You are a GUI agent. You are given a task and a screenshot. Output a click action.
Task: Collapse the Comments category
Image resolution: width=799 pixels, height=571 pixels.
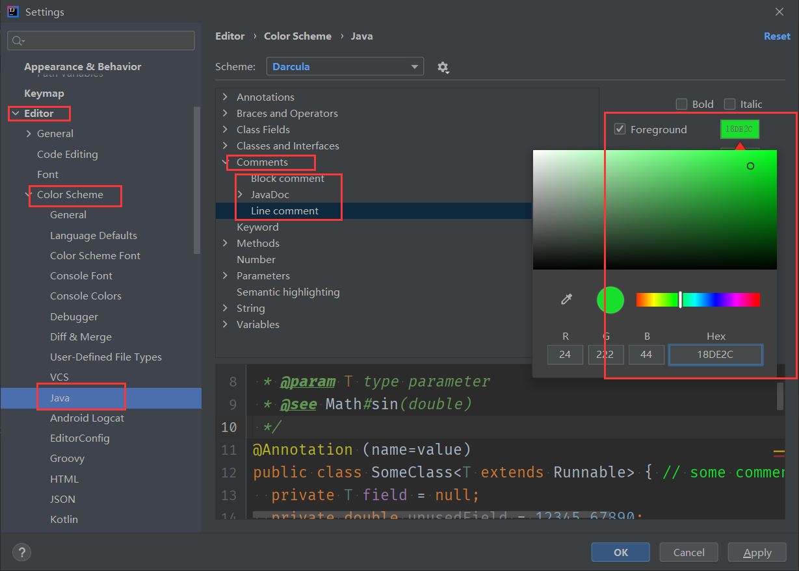coord(225,162)
